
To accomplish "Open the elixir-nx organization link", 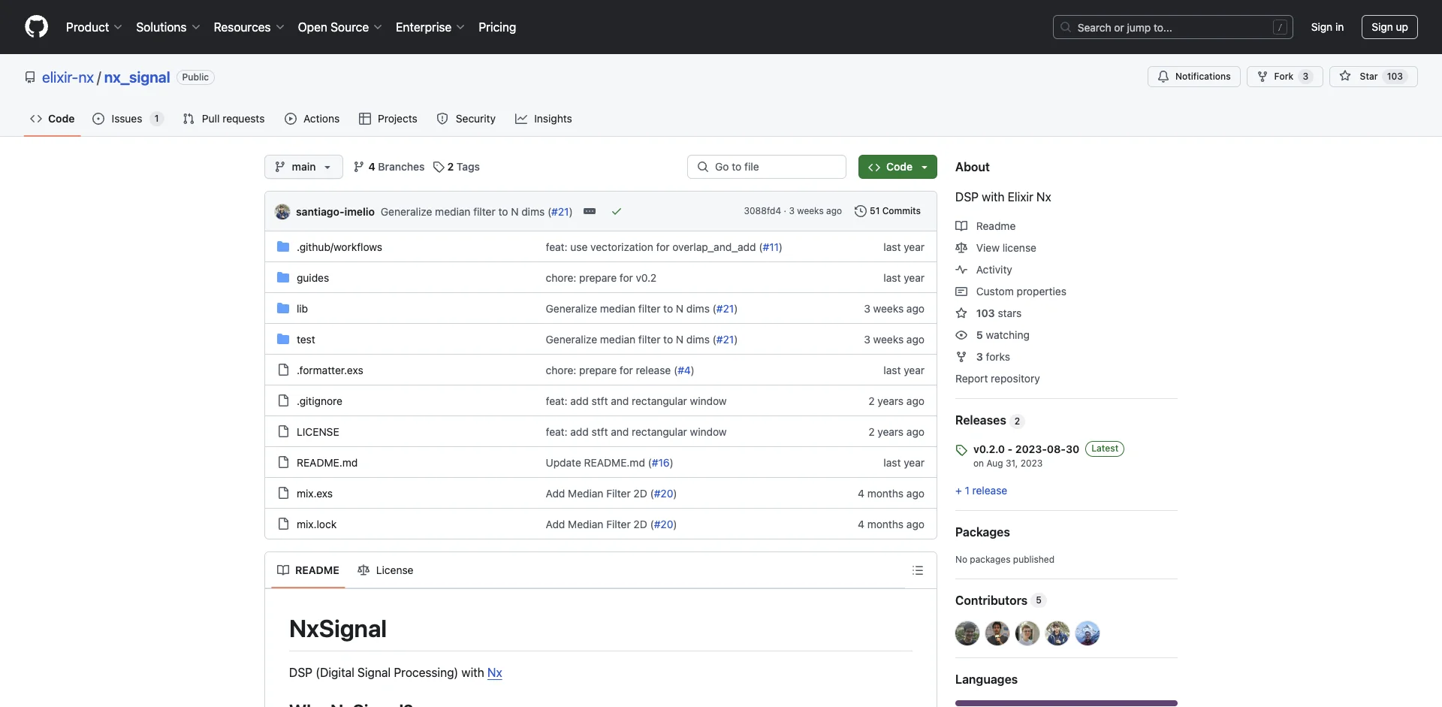I will click(68, 77).
